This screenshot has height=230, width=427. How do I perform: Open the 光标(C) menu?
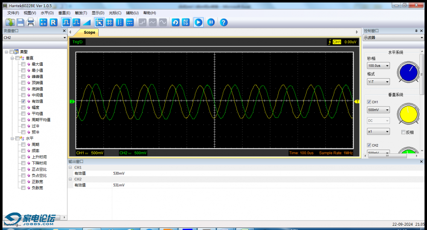click(x=115, y=13)
